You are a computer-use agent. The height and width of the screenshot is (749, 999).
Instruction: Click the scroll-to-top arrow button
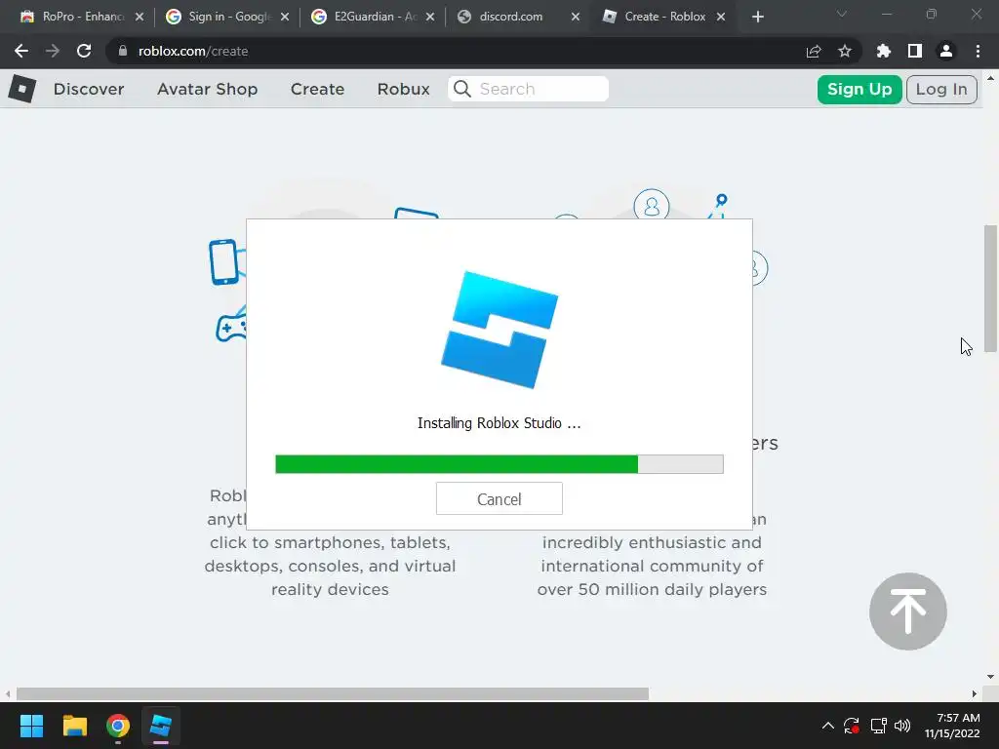pyautogui.click(x=908, y=611)
